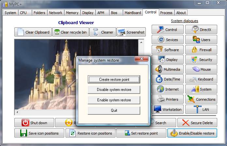Open the Printers dialogue
This screenshot has height=146, width=227.
pos(168,99)
